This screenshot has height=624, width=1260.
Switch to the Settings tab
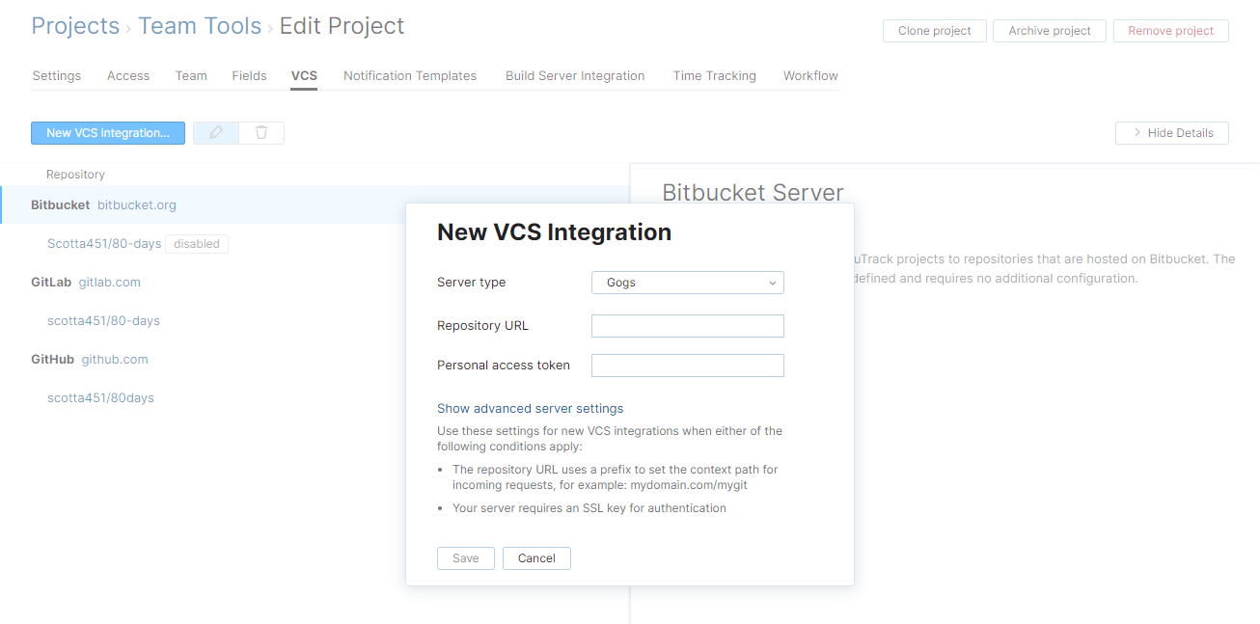pos(56,75)
